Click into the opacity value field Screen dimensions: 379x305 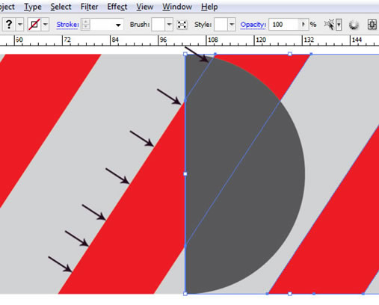pyautogui.click(x=284, y=25)
